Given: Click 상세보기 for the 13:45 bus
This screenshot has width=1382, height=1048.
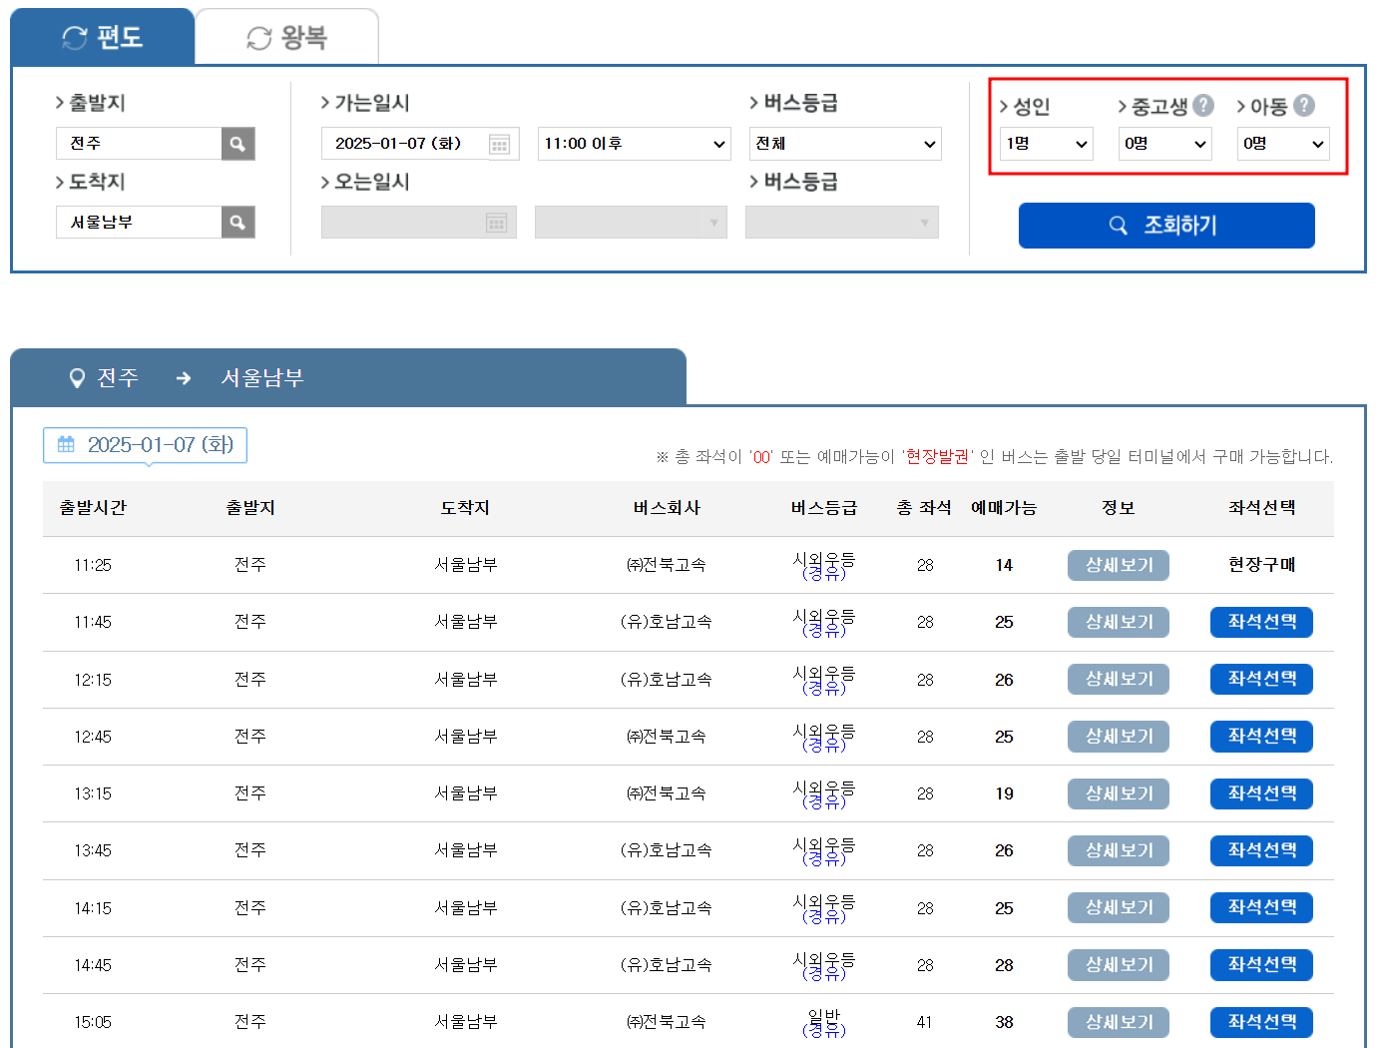Looking at the screenshot, I should click(x=1119, y=850).
